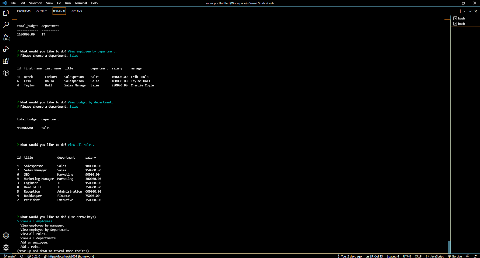
Task: Open the Terminal menu in menu bar
Action: 81,3
